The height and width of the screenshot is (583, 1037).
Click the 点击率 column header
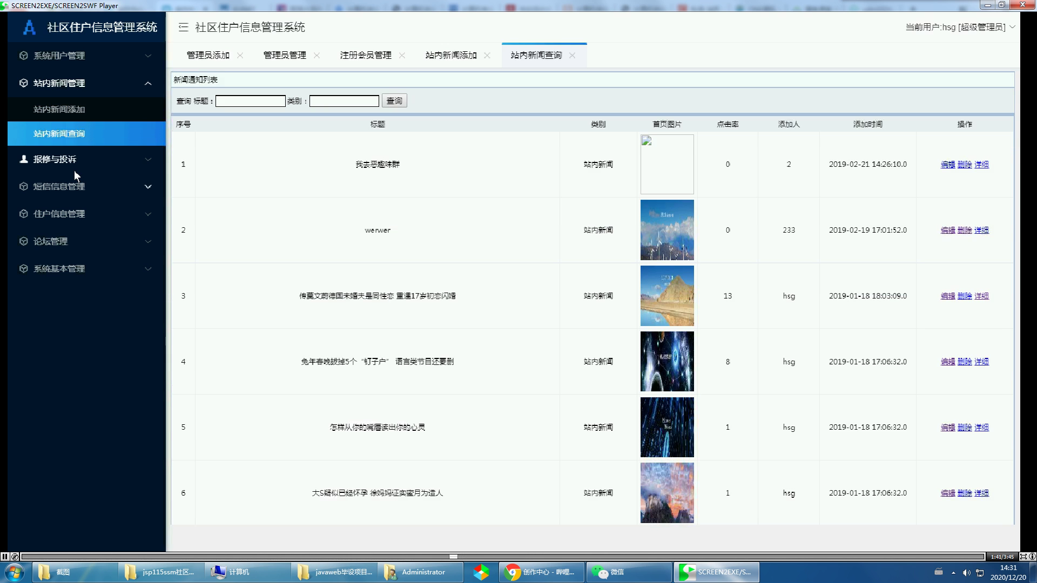pos(728,124)
